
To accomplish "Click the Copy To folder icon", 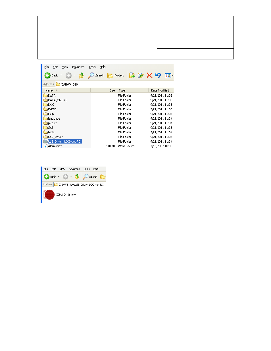I will (x=141, y=76).
